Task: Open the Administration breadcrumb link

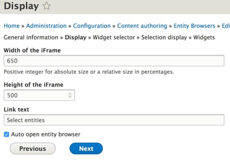Action: 46,26
